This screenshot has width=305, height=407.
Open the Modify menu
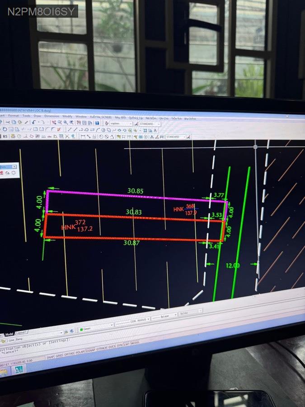67,116
